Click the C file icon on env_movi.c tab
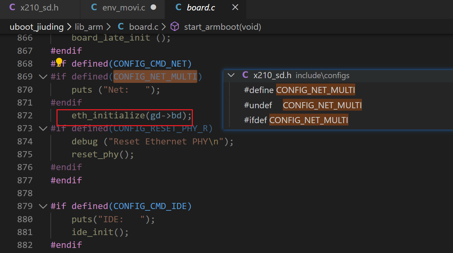Viewport: 453px width, 253px height. pos(94,7)
